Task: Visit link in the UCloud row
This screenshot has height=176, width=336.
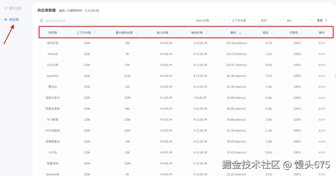Action: (322, 54)
